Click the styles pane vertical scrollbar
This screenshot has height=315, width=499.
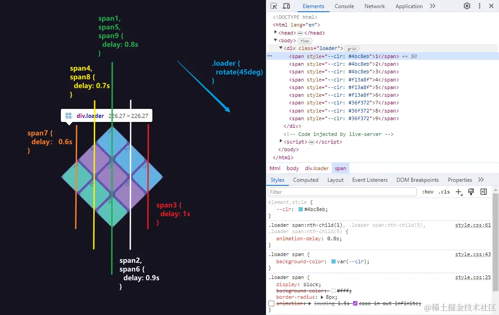click(x=495, y=241)
